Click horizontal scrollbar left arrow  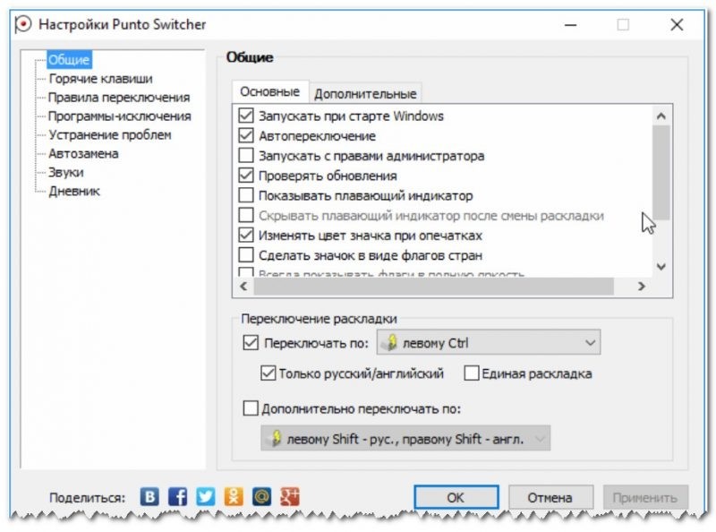[x=243, y=286]
